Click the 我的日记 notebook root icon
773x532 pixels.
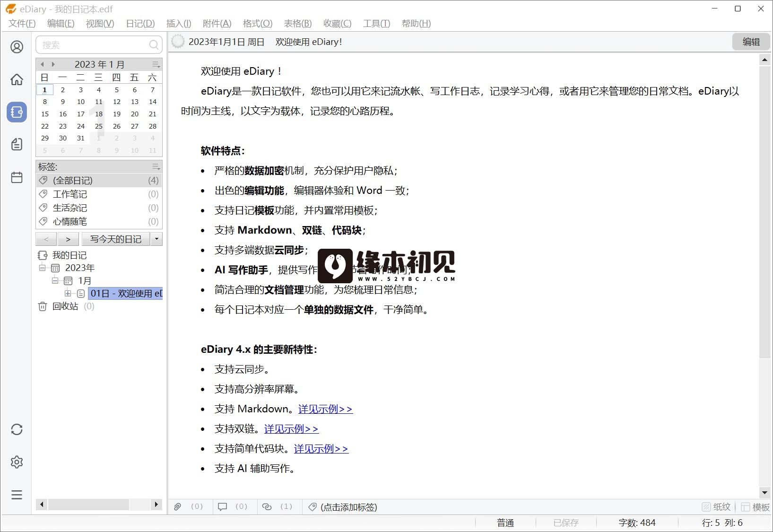[43, 255]
